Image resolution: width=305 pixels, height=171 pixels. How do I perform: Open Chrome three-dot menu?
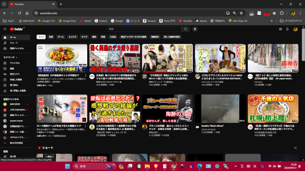coord(300,13)
